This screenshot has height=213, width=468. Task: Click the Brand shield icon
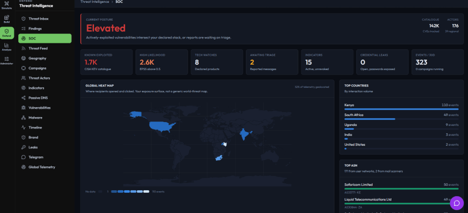click(23, 137)
